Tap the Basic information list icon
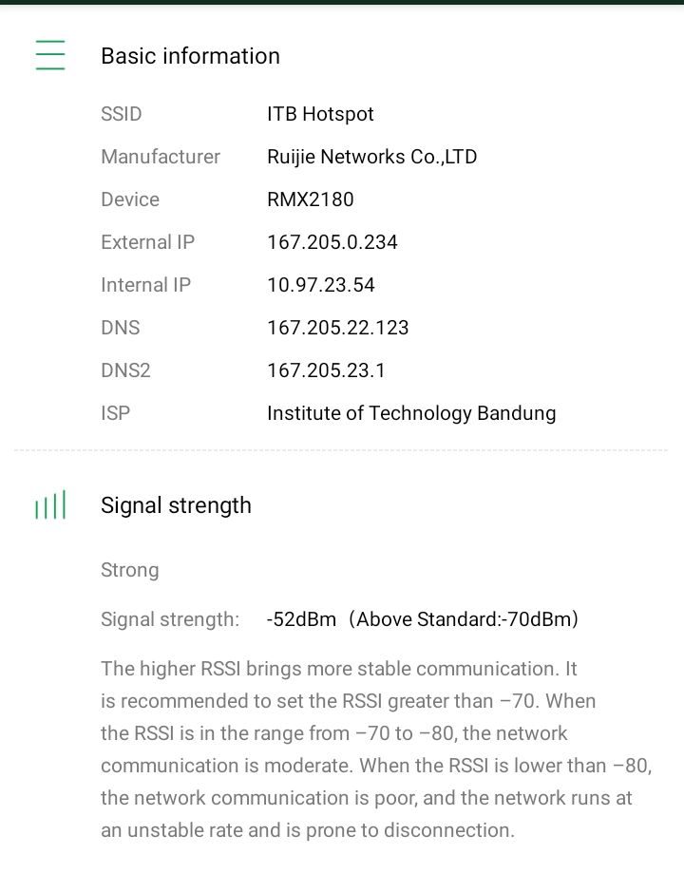The width and height of the screenshot is (684, 873). point(50,55)
